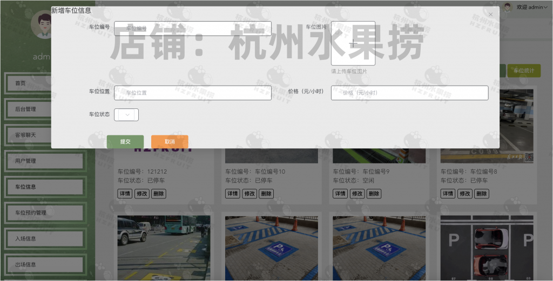This screenshot has height=281, width=553.
Task: Open 车位信息 in sidebar
Action: tap(45, 187)
